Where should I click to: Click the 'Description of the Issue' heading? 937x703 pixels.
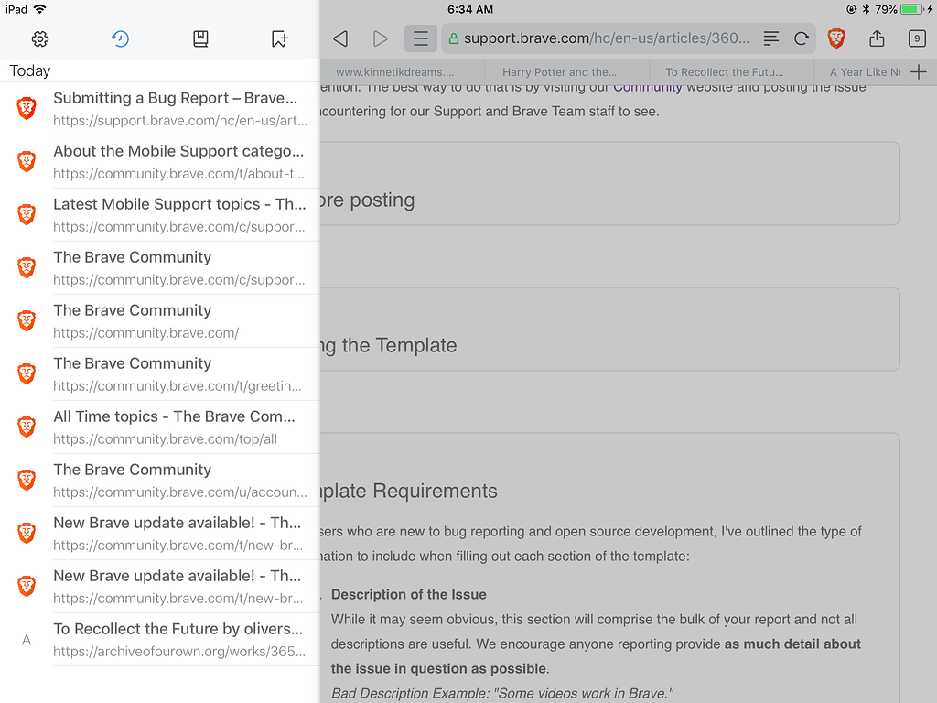[409, 595]
